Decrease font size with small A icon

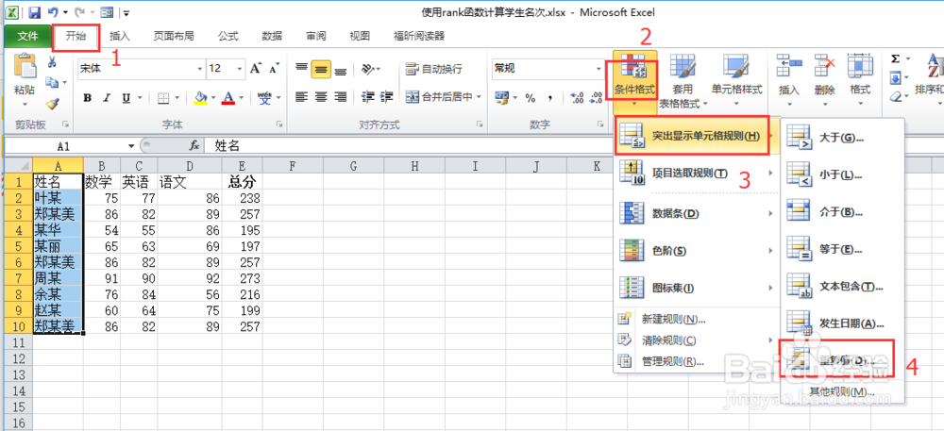[274, 69]
